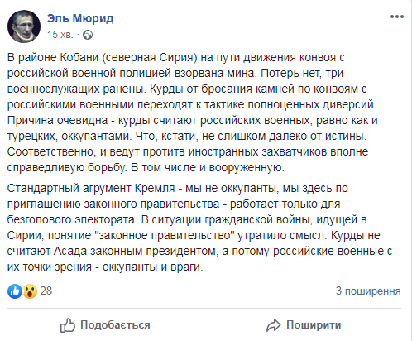The image size is (412, 341).
Task: Click the globe public-audience icon
Action: pos(88,35)
